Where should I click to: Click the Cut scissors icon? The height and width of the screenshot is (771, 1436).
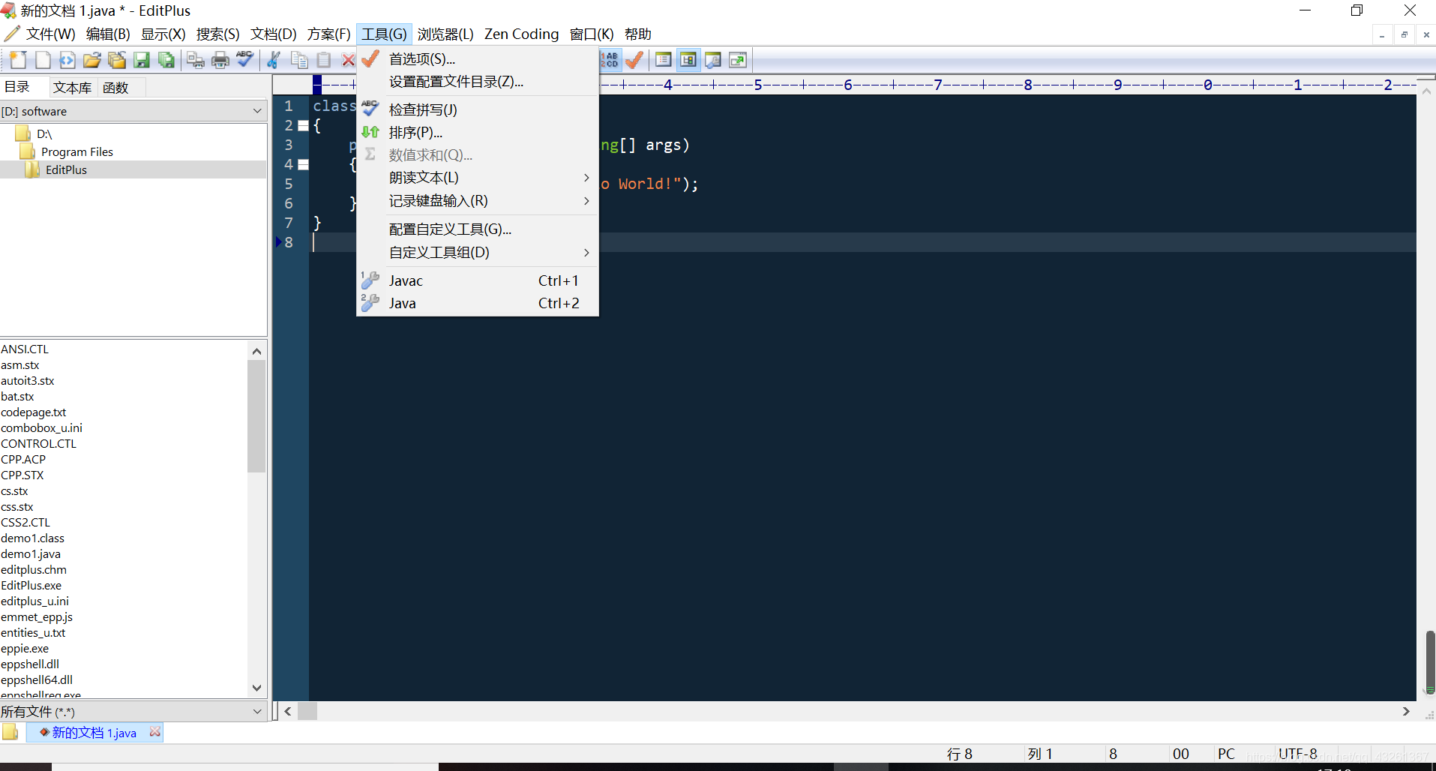(x=274, y=60)
